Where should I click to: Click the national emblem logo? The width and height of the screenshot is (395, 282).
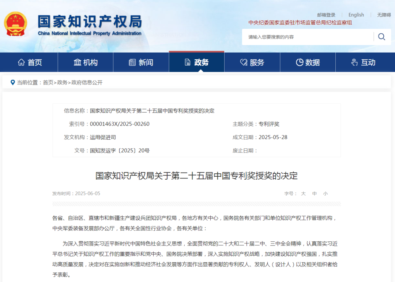pos(15,23)
